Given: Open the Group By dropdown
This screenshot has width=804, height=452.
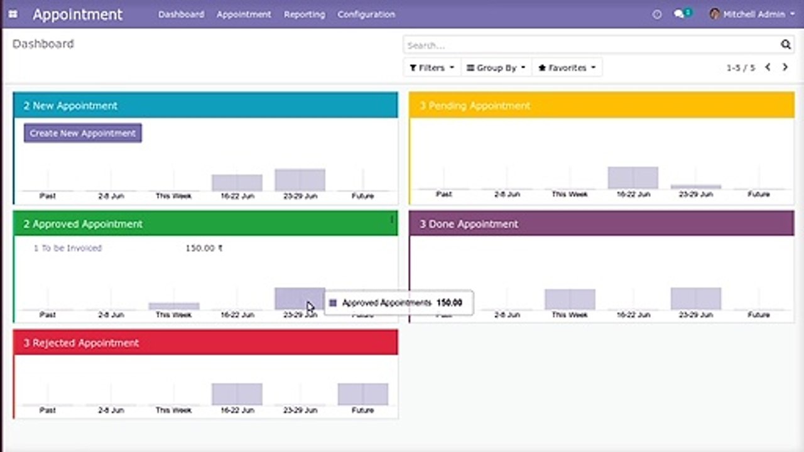Looking at the screenshot, I should (x=496, y=68).
